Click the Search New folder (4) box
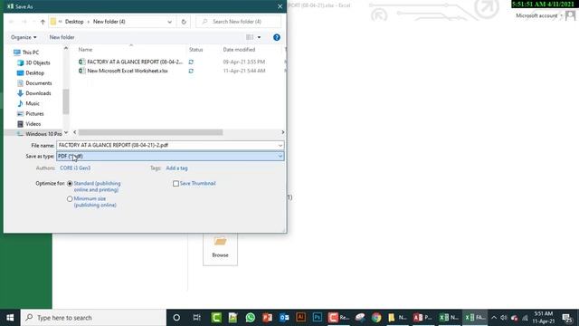This screenshot has width=579, height=326. point(239,22)
